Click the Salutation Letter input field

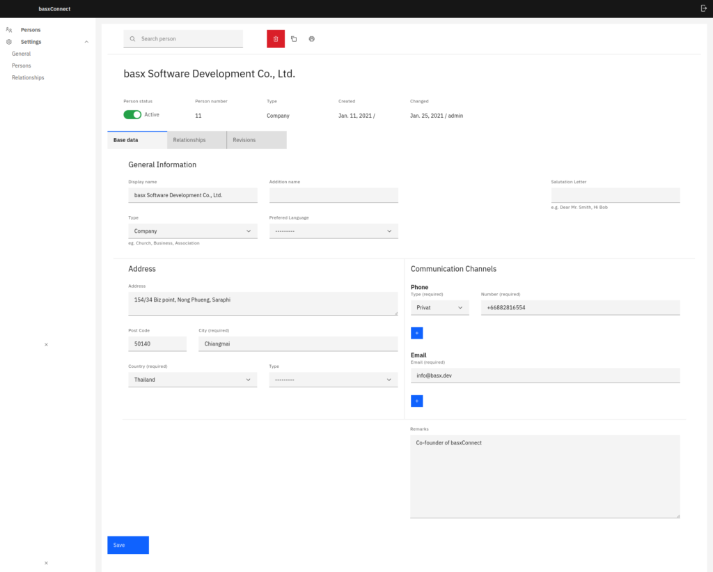coord(616,195)
